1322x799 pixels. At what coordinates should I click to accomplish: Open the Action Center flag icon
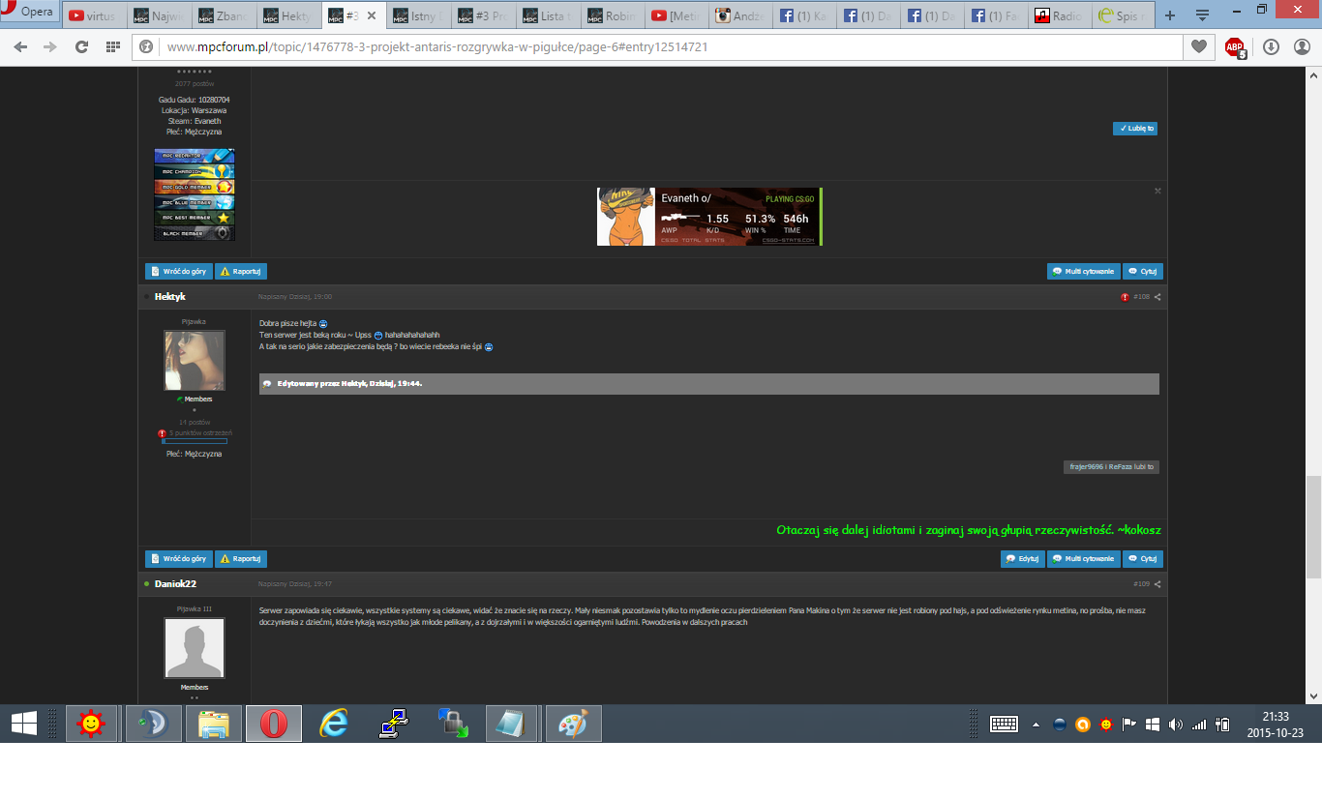point(1129,725)
